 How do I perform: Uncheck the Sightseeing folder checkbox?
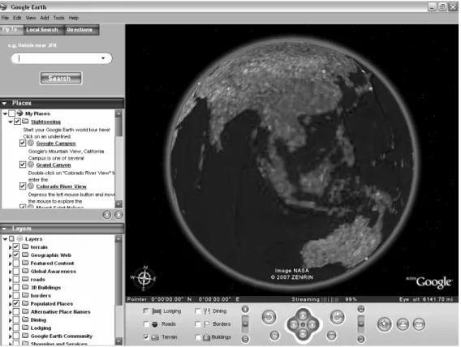point(17,122)
